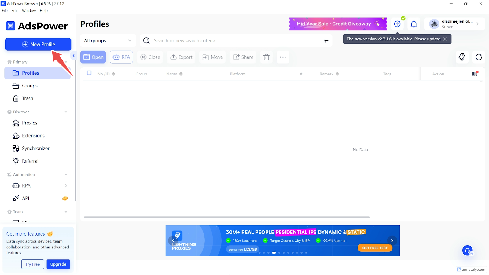Collapse the Primary section

click(66, 62)
